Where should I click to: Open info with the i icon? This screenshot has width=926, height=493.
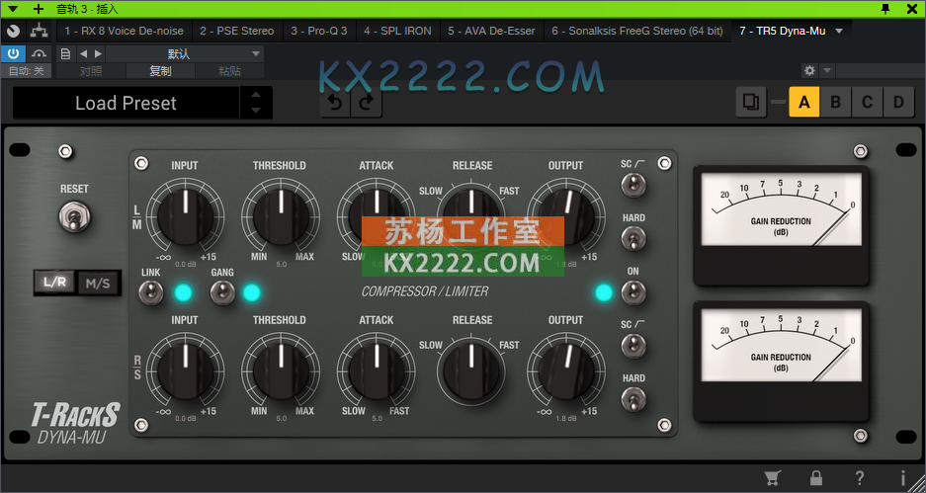902,477
